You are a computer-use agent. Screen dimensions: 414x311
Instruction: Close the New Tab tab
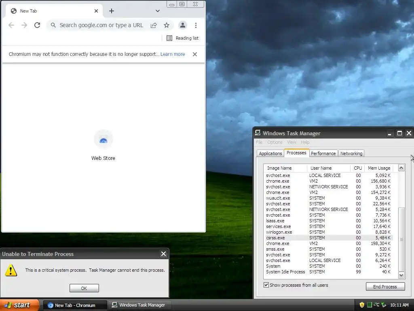pyautogui.click(x=96, y=11)
